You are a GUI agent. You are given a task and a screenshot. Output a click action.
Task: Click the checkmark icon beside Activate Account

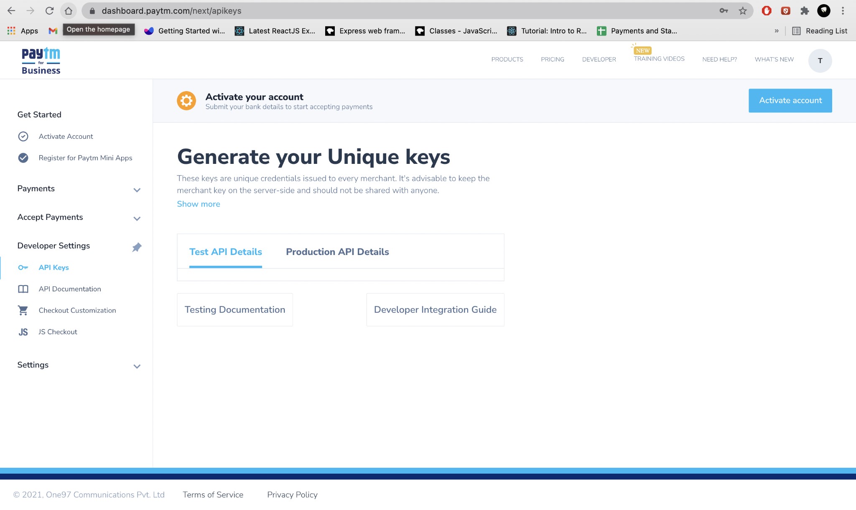(23, 136)
